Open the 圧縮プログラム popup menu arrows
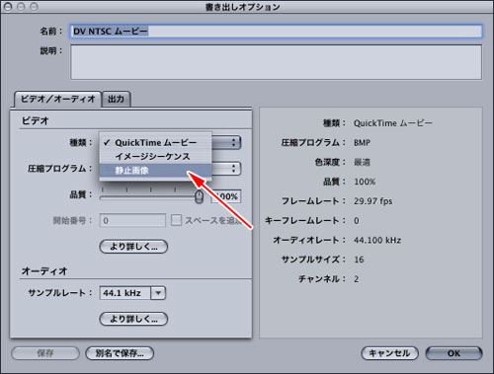Screen dimensions: 494x374 (233, 169)
